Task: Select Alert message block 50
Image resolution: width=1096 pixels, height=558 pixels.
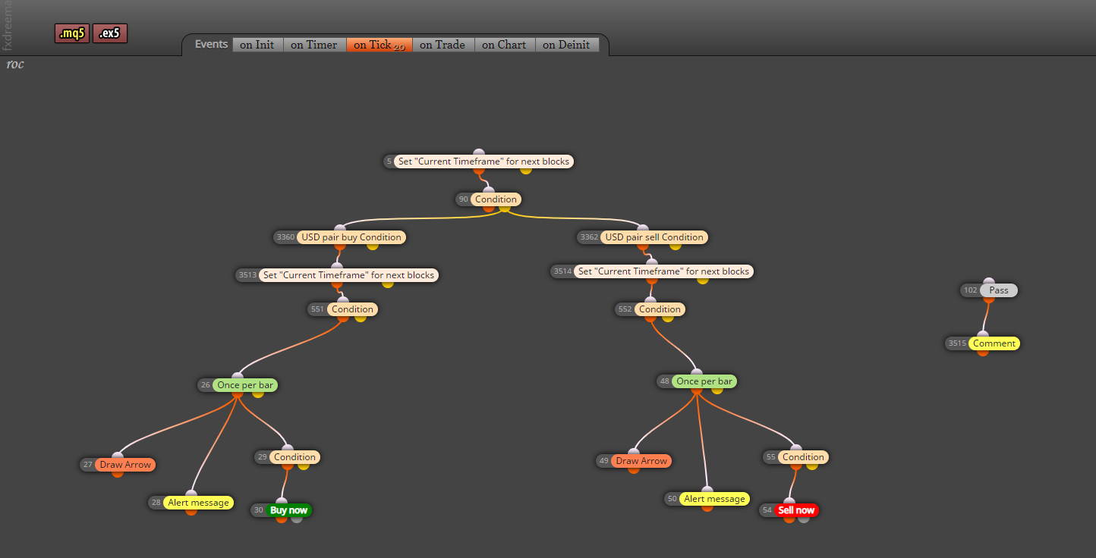Action: tap(714, 499)
